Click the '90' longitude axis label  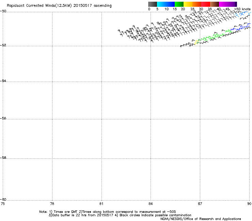(249, 204)
